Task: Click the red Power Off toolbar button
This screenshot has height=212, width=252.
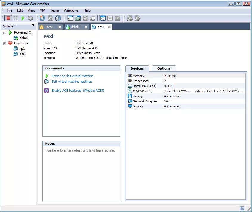Action: click(x=8, y=18)
